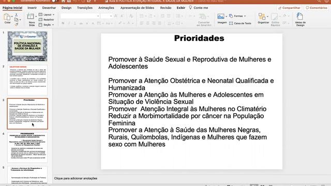The height and width of the screenshot is (186, 331).
Task: Switch to the Desenhar tab
Action: coord(49,8)
